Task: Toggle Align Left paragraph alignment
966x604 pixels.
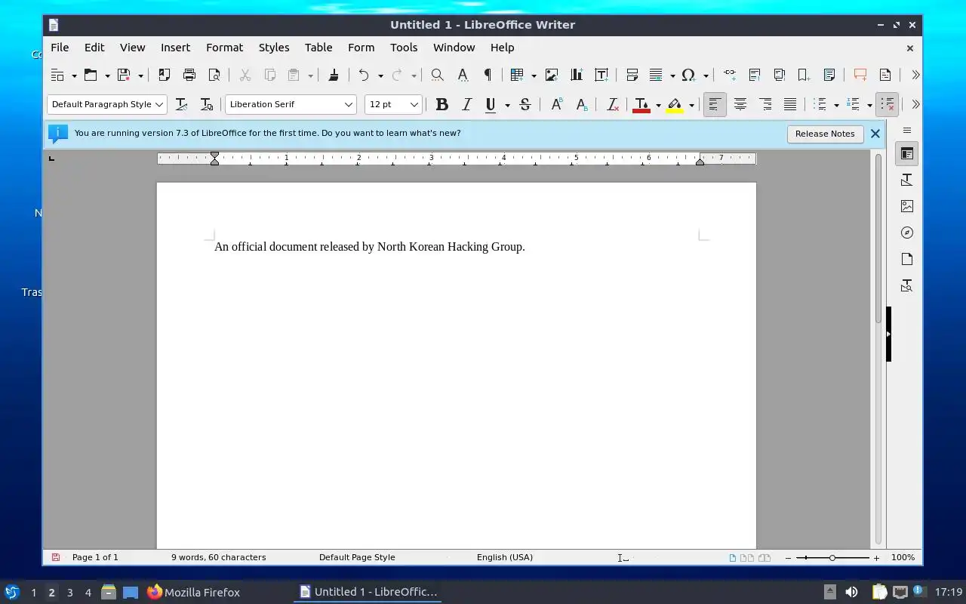Action: pyautogui.click(x=715, y=104)
